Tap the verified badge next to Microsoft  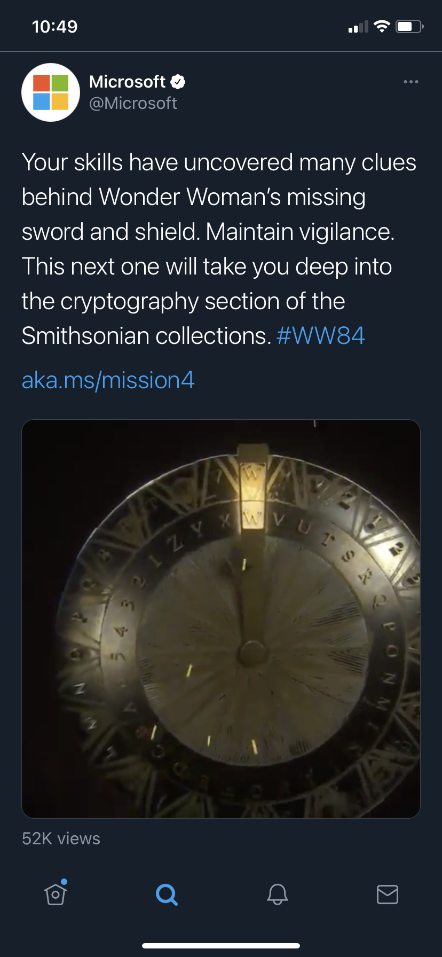[x=178, y=82]
